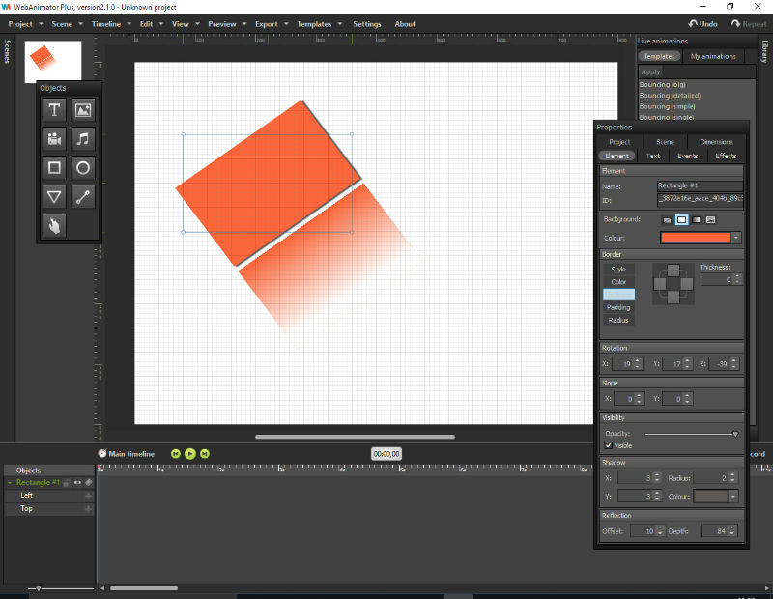Select the top border side square
This screenshot has width=773, height=599.
click(x=673, y=271)
